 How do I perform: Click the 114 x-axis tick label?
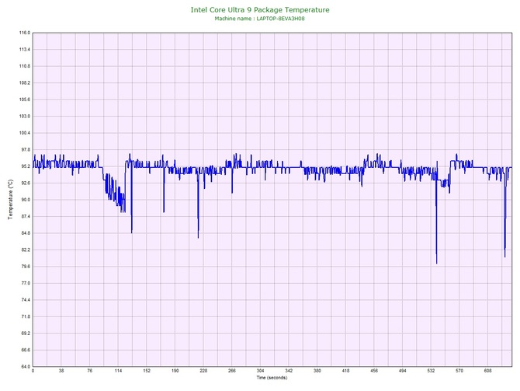[118, 371]
